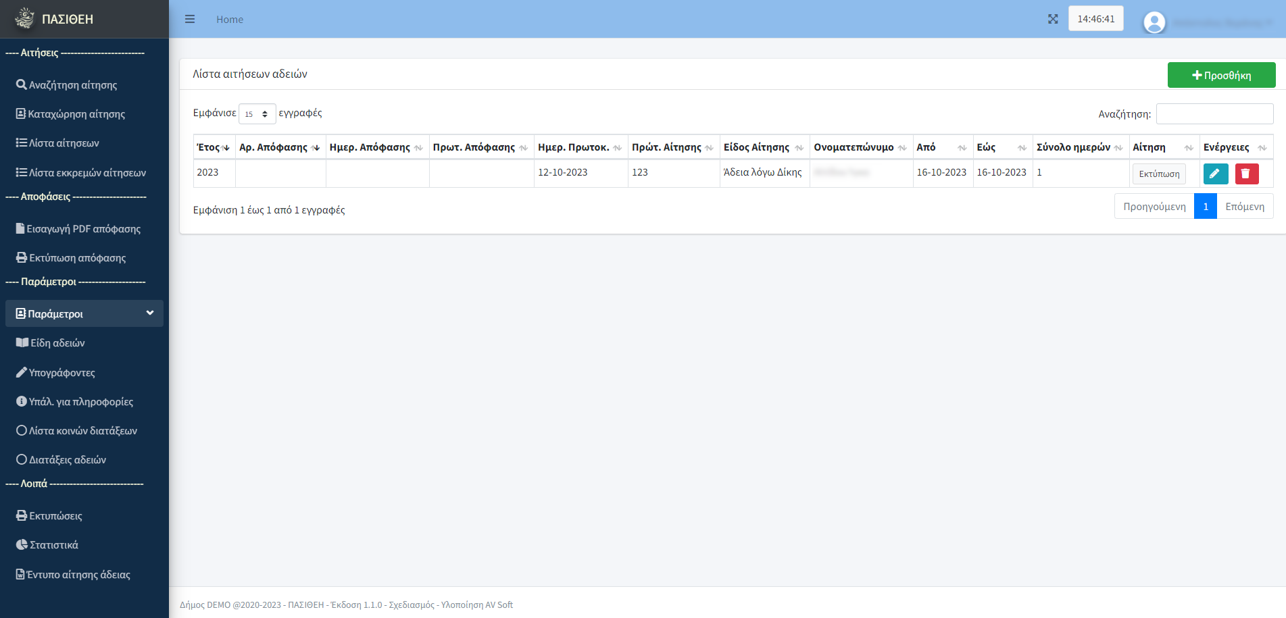The image size is (1286, 618).
Task: Click list icon of Λίστα εκκρεμών αιτήσεων
Action: point(22,172)
